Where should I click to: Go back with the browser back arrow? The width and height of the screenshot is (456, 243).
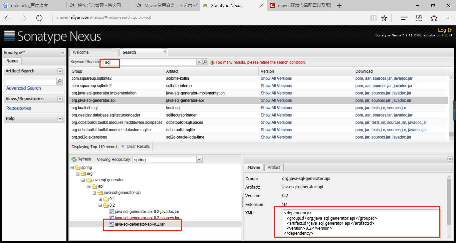tap(7, 18)
